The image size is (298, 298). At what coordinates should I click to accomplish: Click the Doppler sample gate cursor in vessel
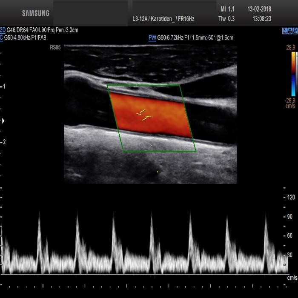click(x=144, y=115)
